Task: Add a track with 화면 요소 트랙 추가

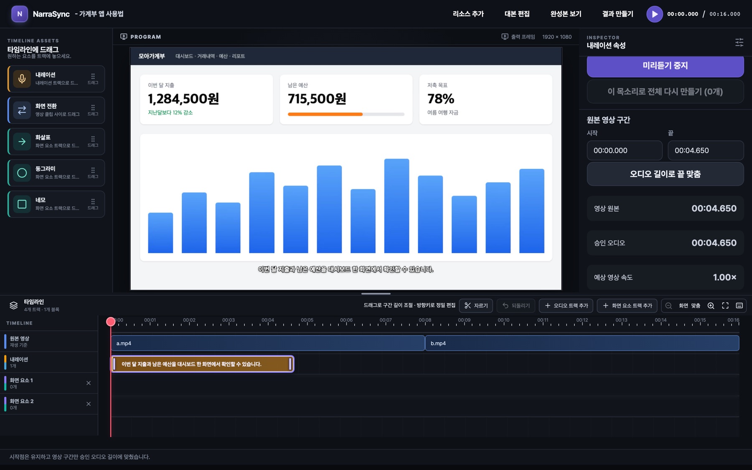Action: coord(627,306)
